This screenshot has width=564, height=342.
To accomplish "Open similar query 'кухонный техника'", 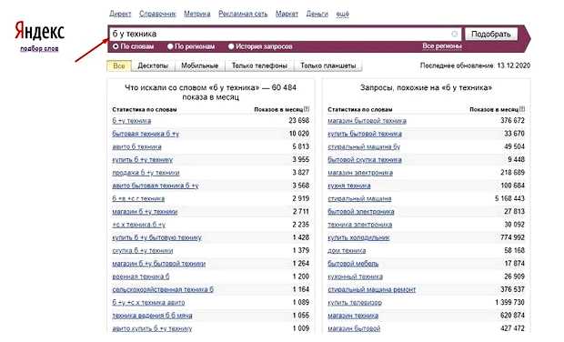I will (355, 277).
